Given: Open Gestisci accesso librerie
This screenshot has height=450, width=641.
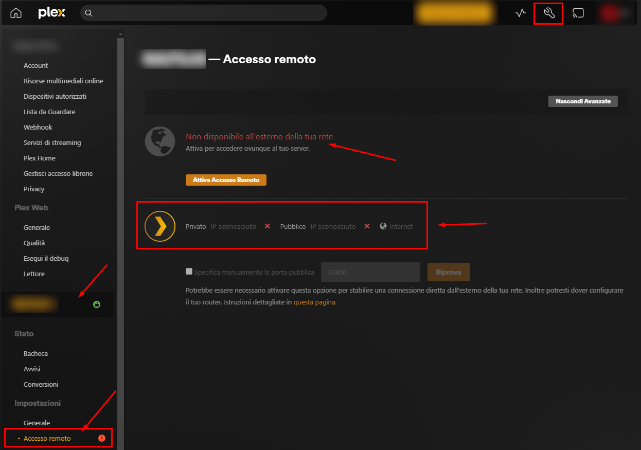Looking at the screenshot, I should click(58, 173).
